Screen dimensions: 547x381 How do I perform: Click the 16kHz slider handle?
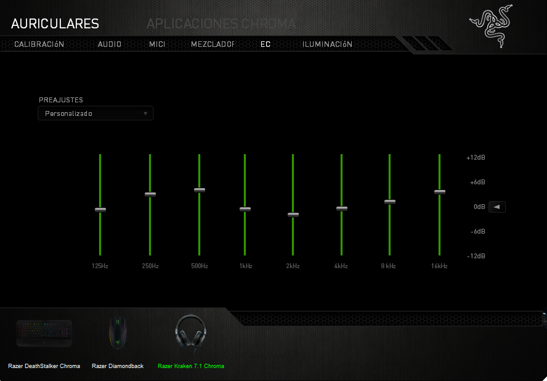point(440,192)
